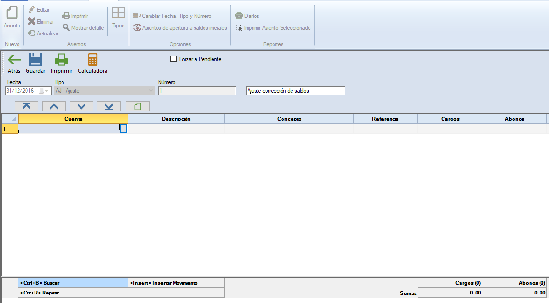Viewport: 549px width, 303px height.
Task: Enable Forzar a Pendiente checkbox
Action: coord(173,59)
